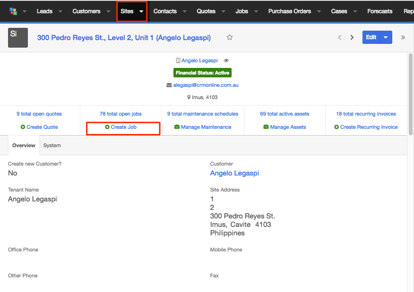Click the blue Edit button
414x292 pixels.
click(371, 37)
